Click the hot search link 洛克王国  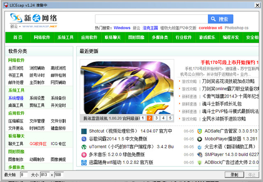pos(150,28)
